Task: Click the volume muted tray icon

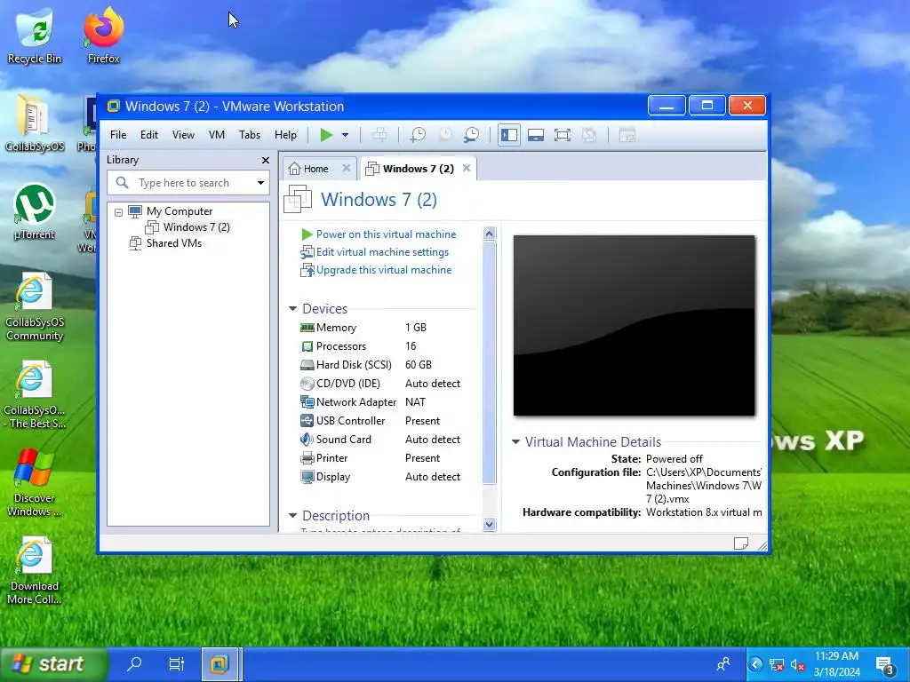Action: [797, 665]
